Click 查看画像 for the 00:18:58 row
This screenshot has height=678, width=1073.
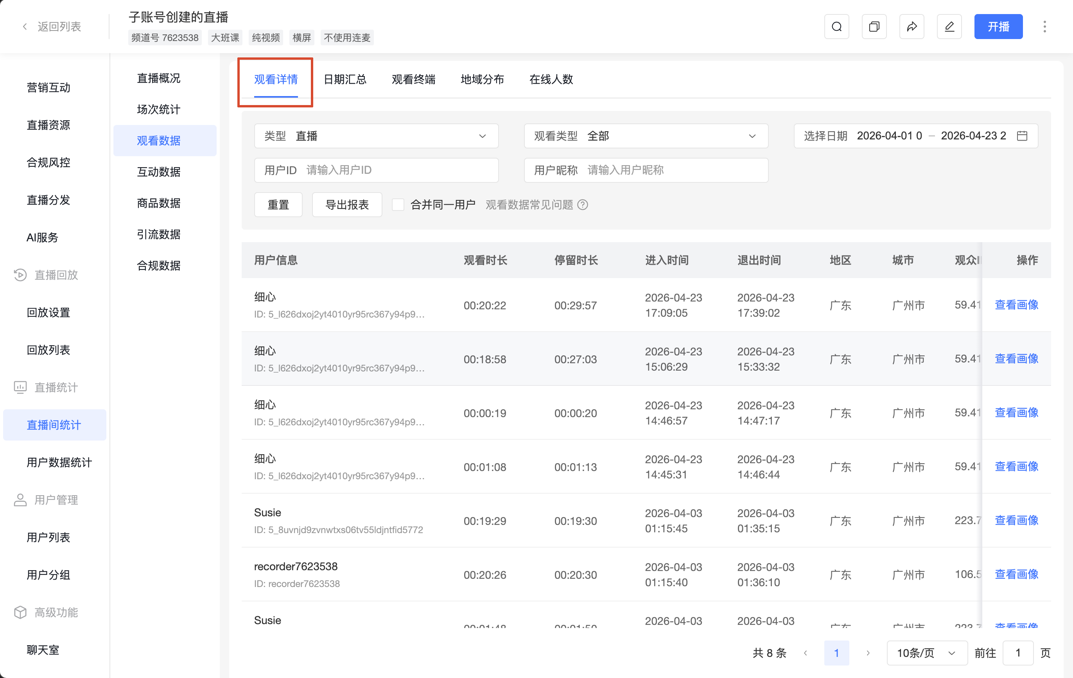pos(1016,359)
